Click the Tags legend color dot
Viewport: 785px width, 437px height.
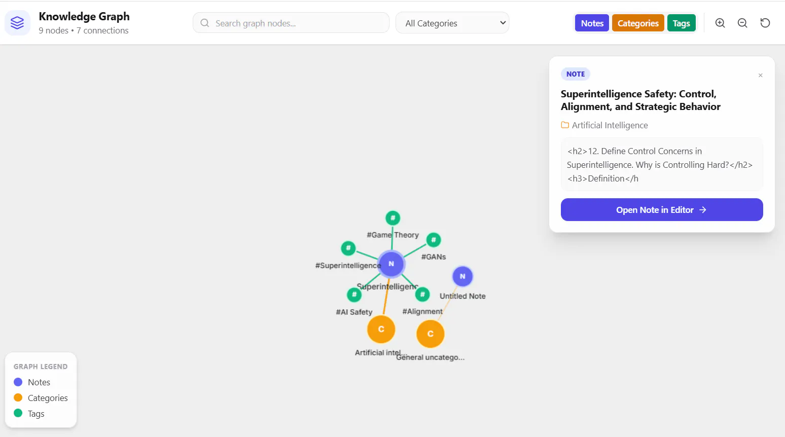18,413
